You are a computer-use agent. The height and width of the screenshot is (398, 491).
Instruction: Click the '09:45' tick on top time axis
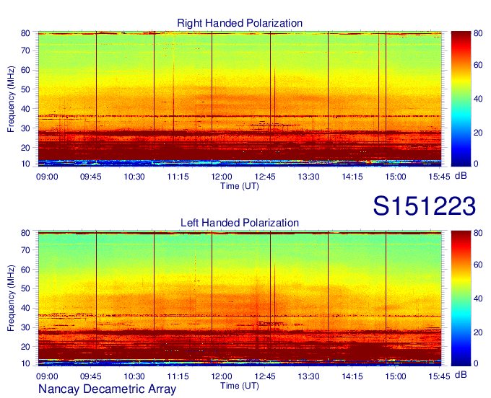pos(90,177)
